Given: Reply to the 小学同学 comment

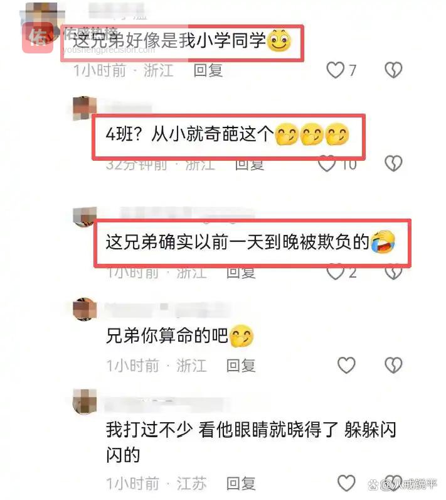Looking at the screenshot, I should 208,70.
